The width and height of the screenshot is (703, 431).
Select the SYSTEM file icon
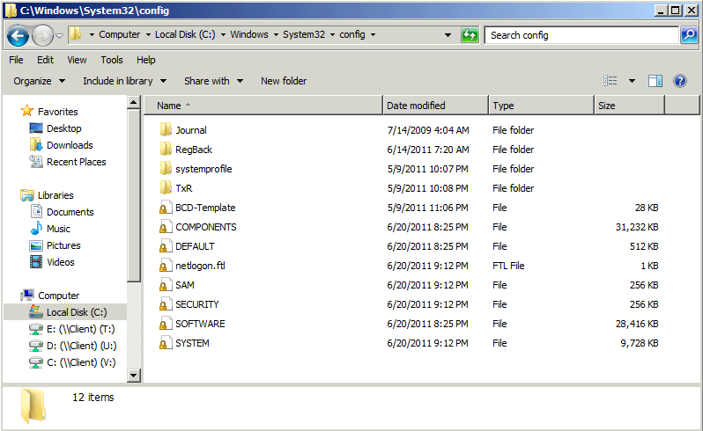click(x=166, y=343)
